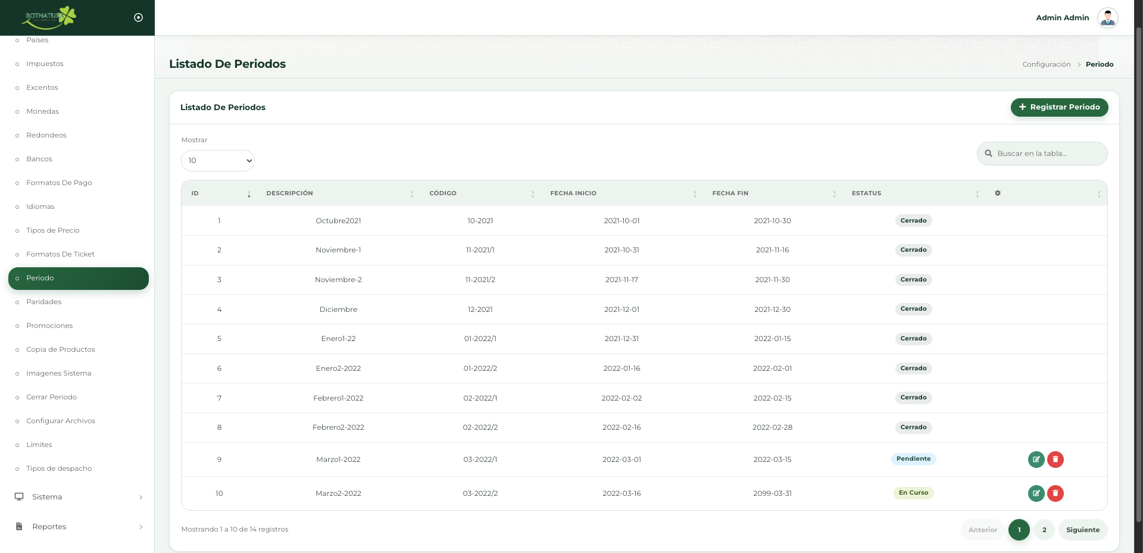Open the Admin Admin avatar menu
The height and width of the screenshot is (553, 1143).
point(1107,18)
